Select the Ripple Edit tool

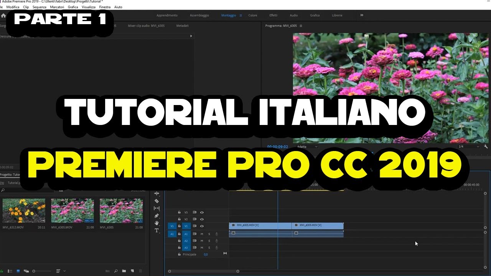(157, 194)
